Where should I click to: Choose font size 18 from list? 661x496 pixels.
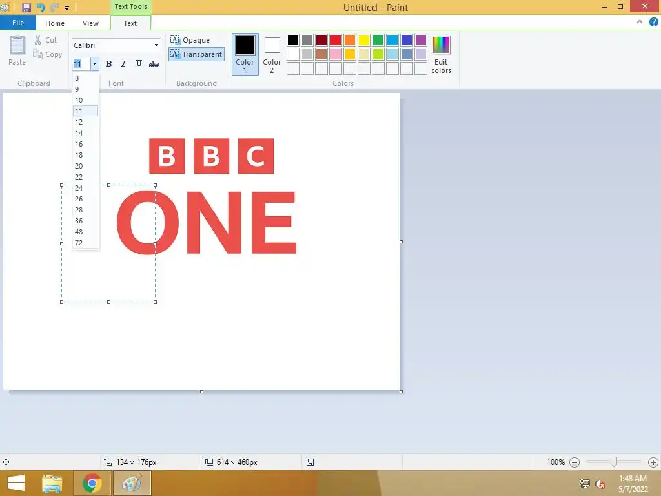coord(85,155)
